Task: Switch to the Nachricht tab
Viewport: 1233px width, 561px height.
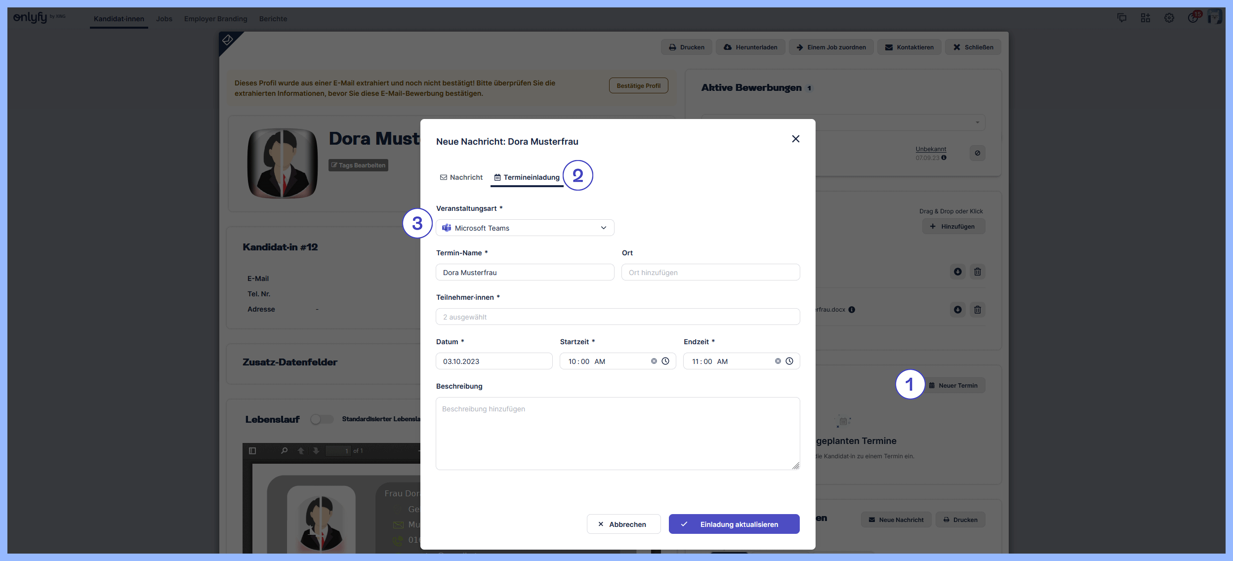Action: [461, 177]
